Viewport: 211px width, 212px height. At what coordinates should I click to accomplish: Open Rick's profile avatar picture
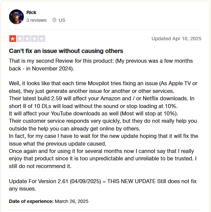pos(16,17)
